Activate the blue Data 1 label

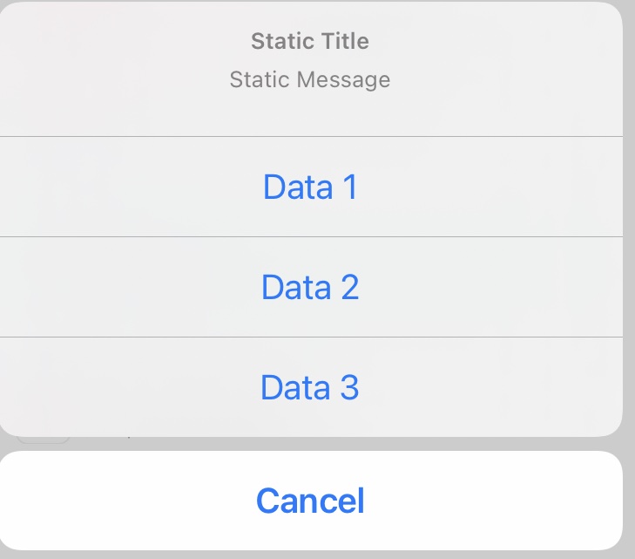click(310, 187)
